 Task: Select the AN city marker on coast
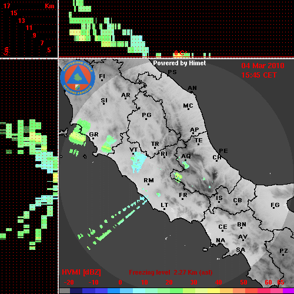coord(192,89)
